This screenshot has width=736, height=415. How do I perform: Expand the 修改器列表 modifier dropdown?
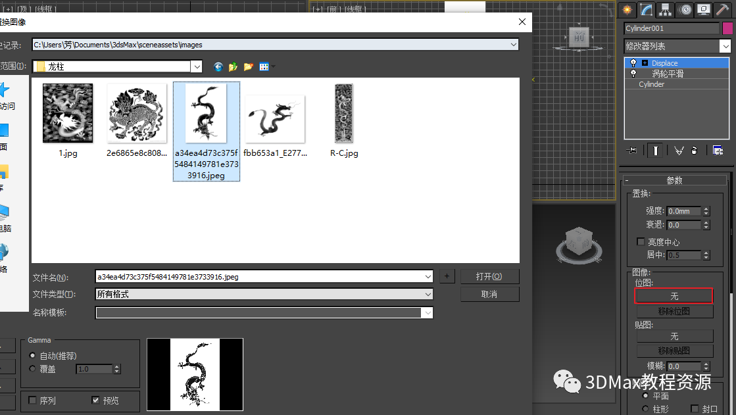pos(725,46)
